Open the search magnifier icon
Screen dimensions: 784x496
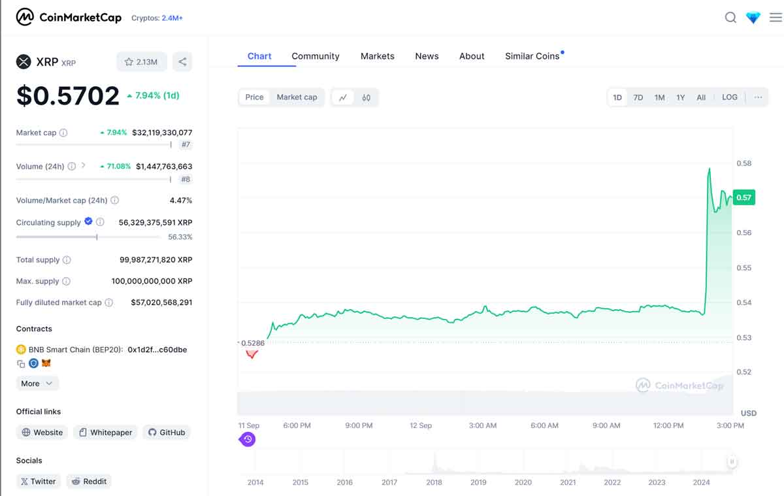730,18
